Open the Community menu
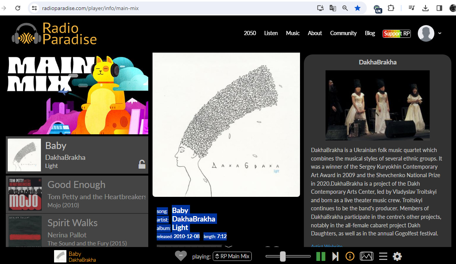The image size is (456, 264). click(343, 33)
